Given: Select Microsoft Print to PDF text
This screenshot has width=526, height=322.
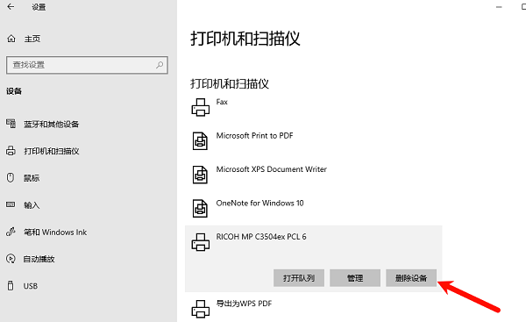Looking at the screenshot, I should 254,136.
